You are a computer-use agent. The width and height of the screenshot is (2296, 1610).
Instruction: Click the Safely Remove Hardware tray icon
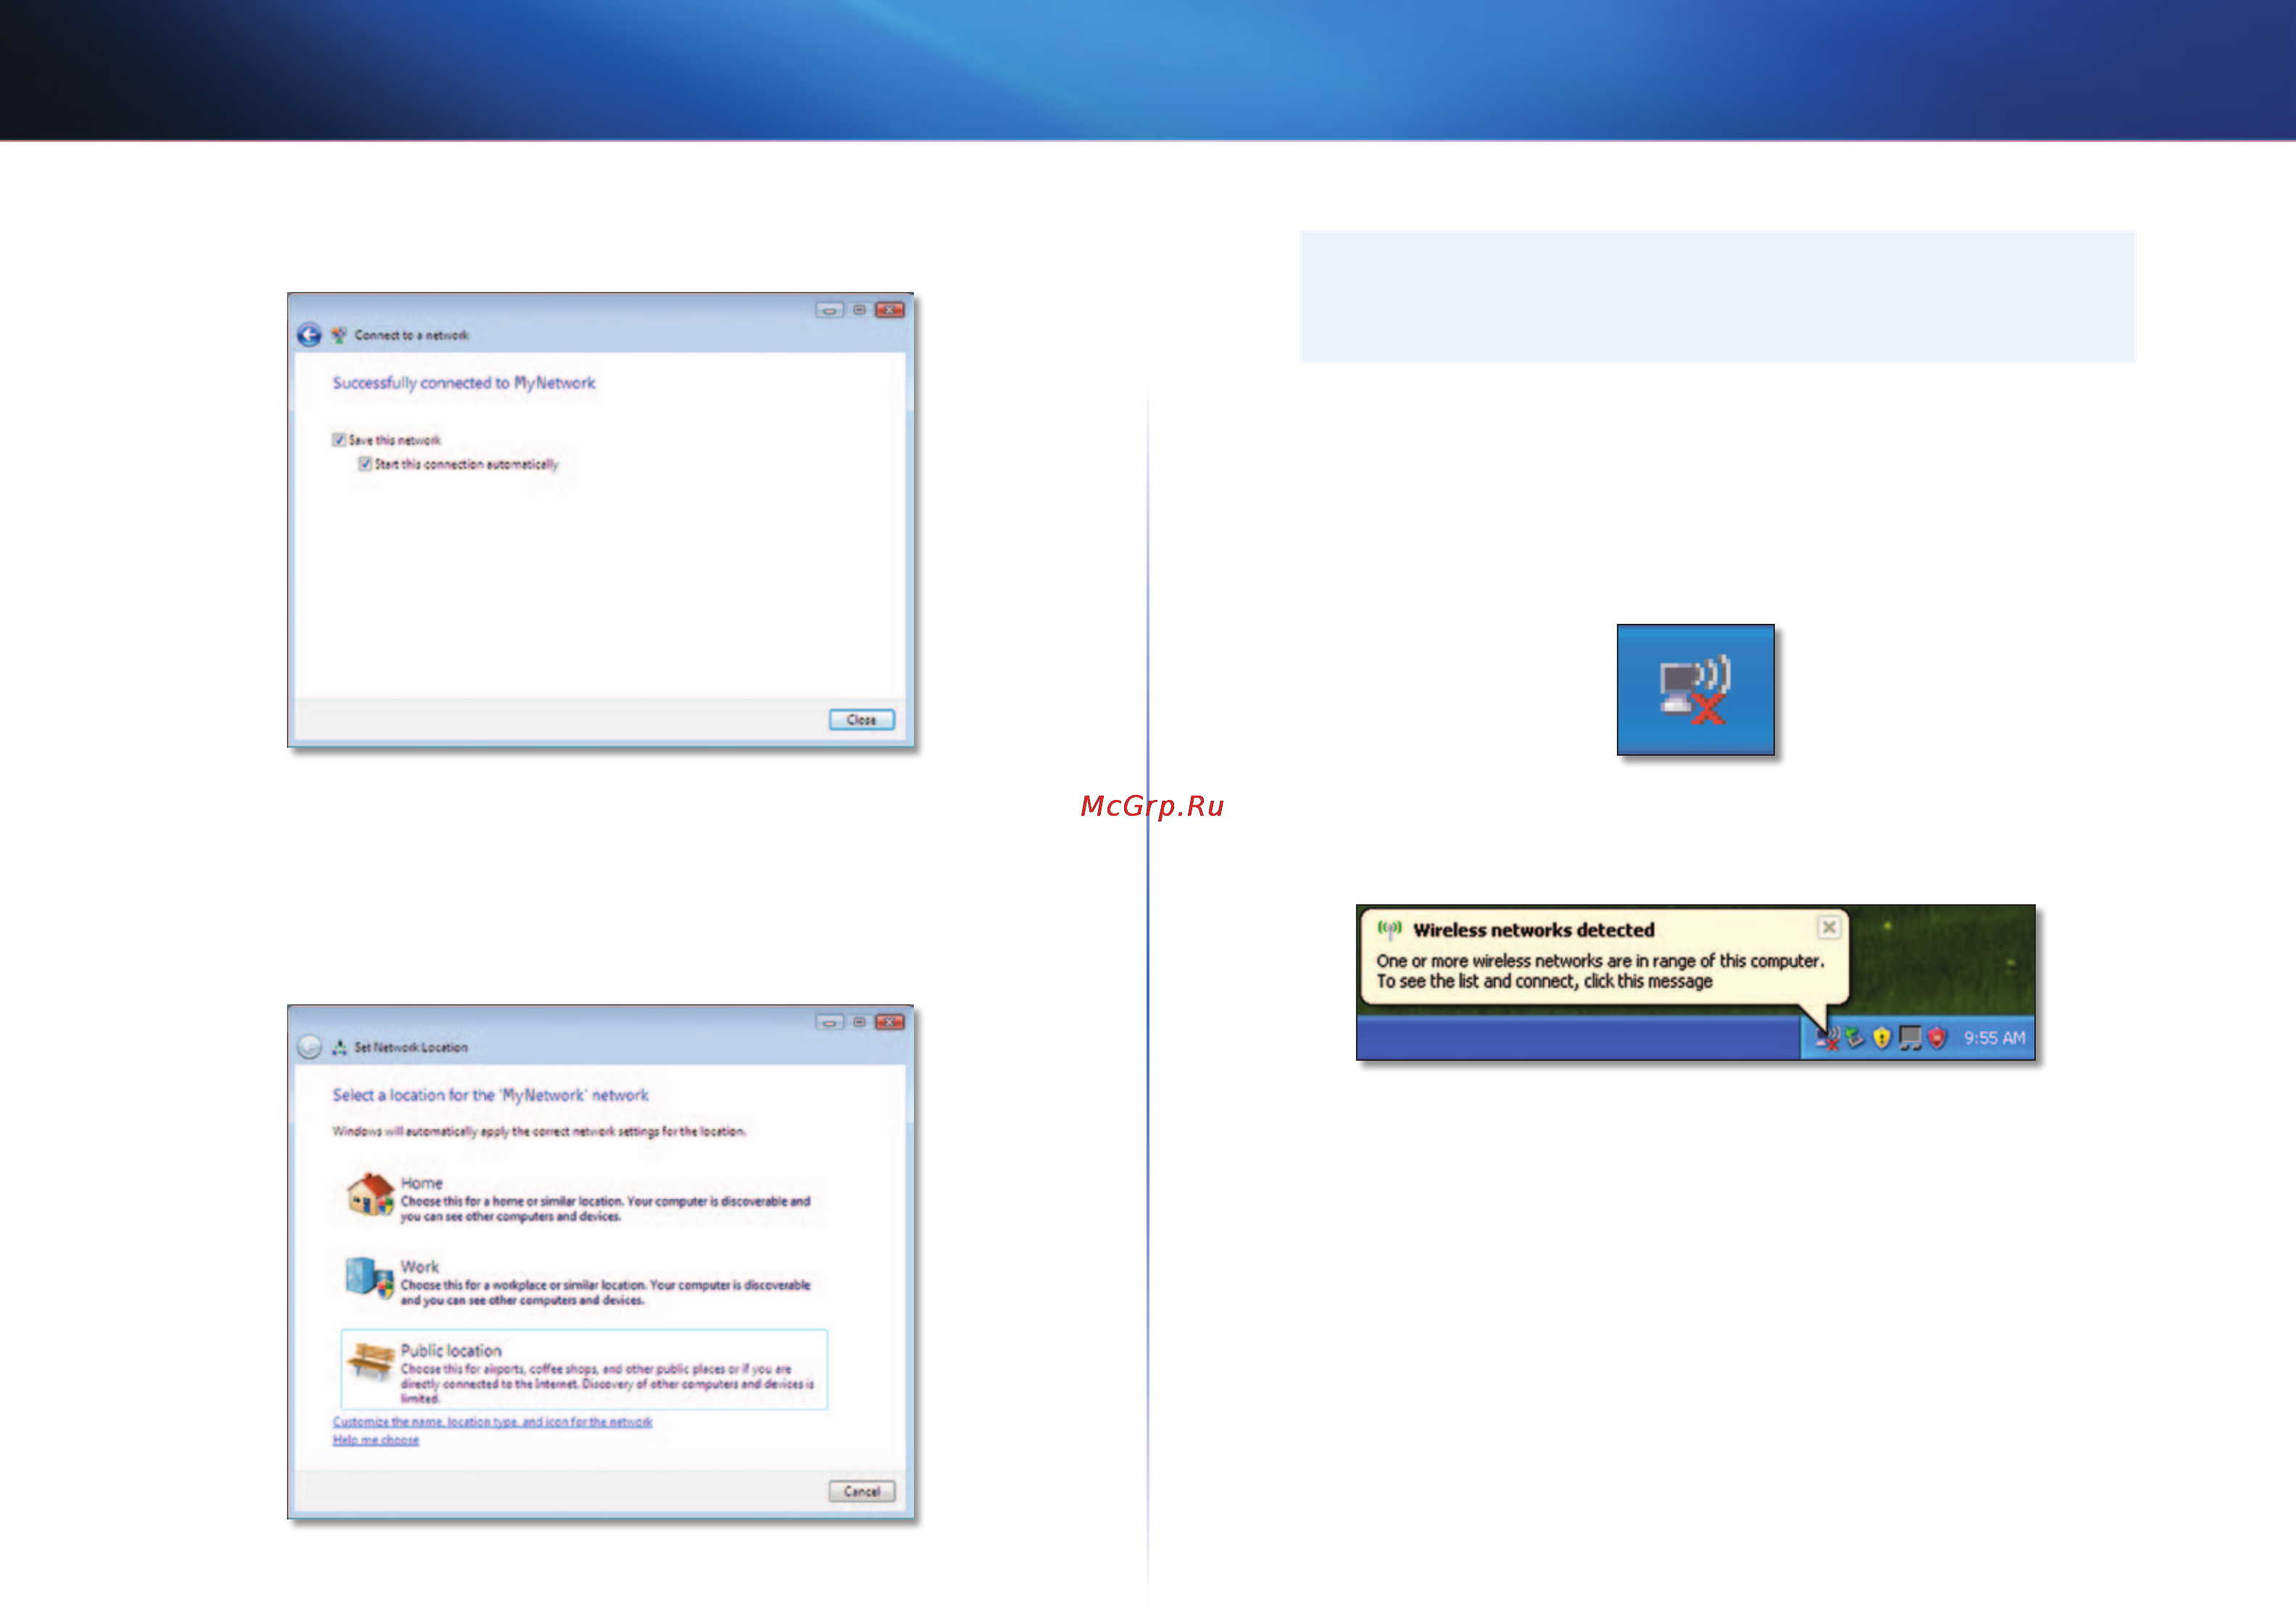[1855, 1038]
